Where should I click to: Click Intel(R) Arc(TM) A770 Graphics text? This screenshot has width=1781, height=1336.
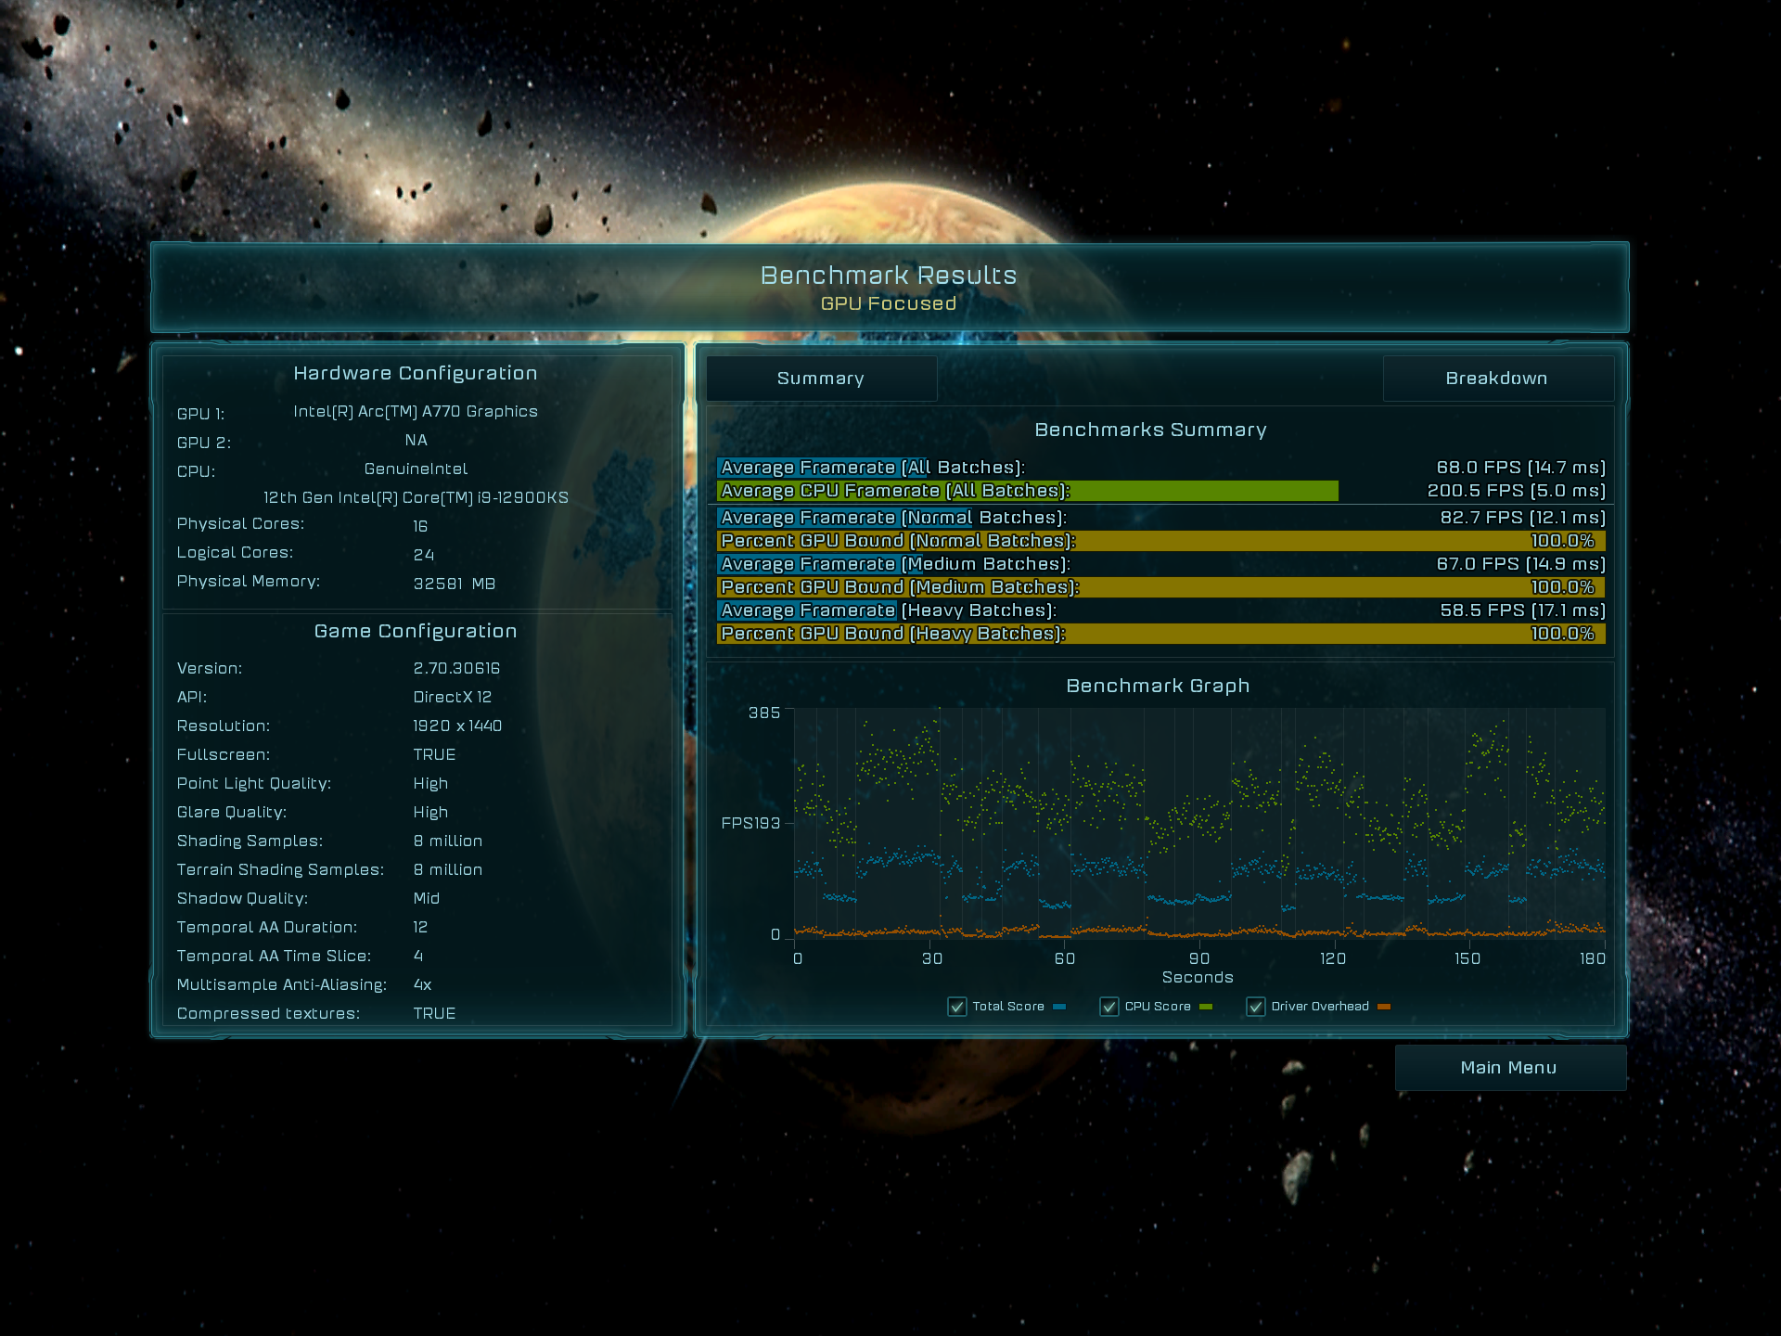pos(416,411)
